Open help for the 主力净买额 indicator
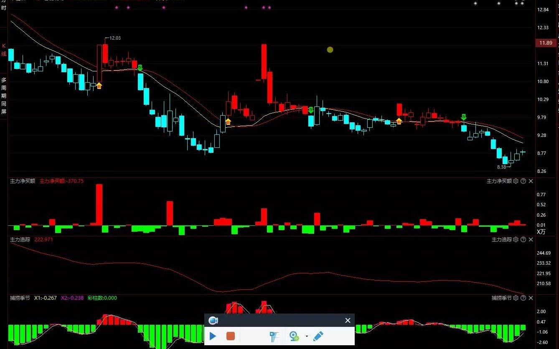 pos(523,181)
